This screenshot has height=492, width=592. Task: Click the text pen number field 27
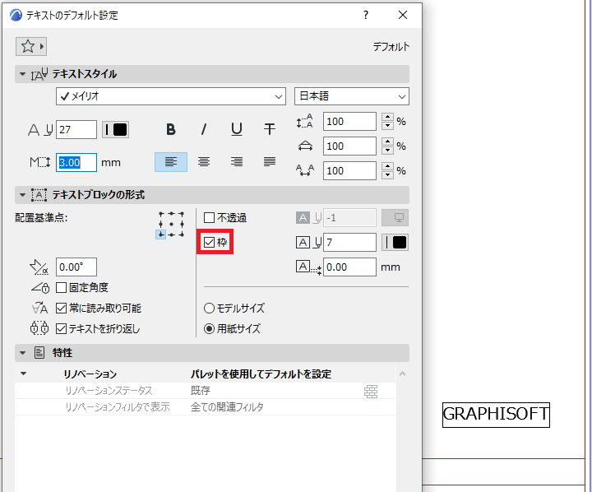[x=76, y=130]
